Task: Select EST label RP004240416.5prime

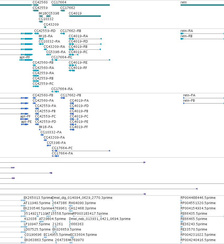Action: click(198, 240)
